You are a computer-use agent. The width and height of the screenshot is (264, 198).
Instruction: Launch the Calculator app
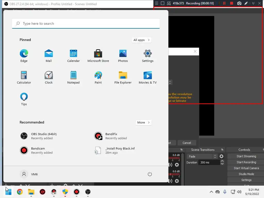tap(24, 77)
